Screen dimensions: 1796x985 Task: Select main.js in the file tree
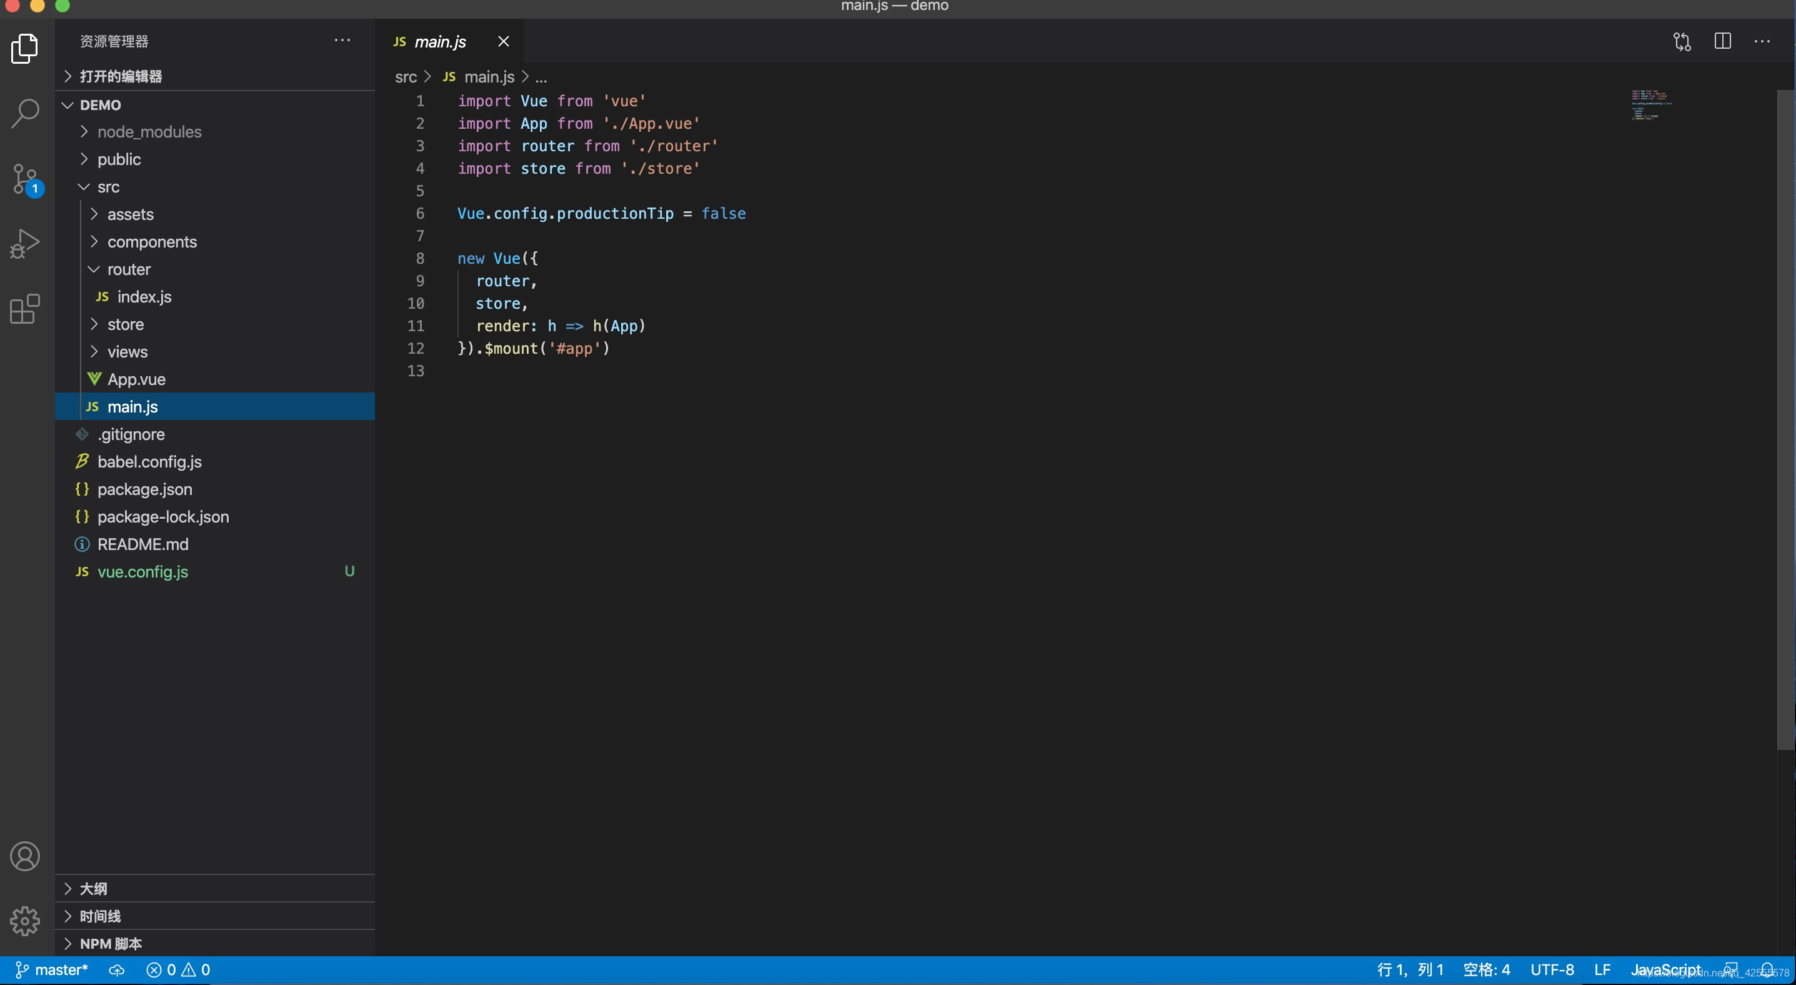[215, 406]
